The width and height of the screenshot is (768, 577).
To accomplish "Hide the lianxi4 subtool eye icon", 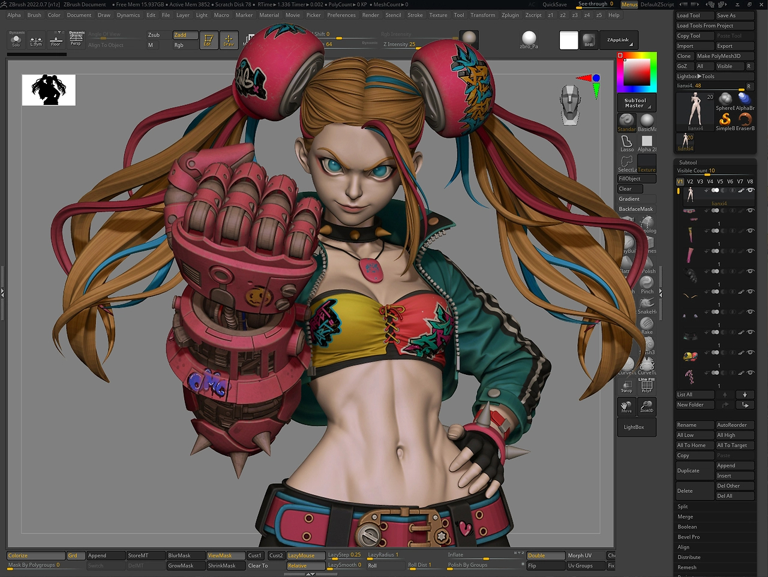I will tap(750, 190).
